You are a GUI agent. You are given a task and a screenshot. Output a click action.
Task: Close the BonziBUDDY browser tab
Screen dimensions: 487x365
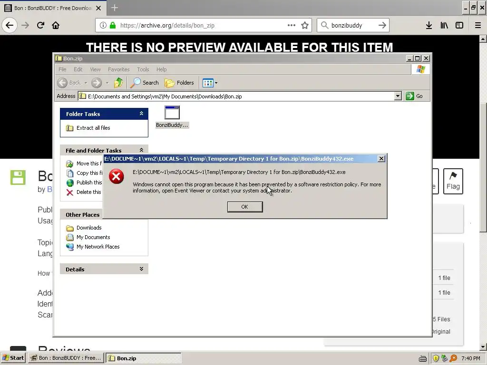(x=98, y=8)
